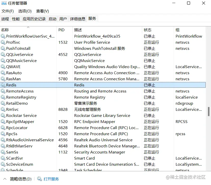Select the Redis service name

[11, 85]
